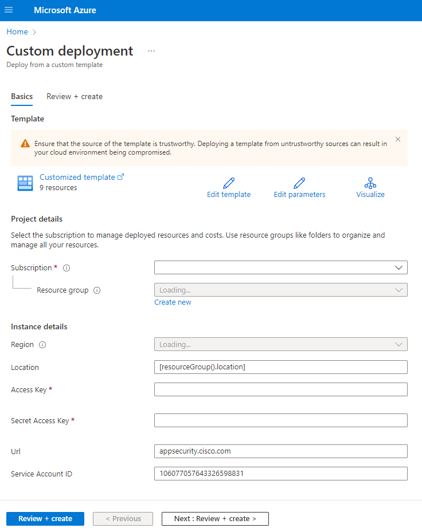Click the Edit template pencil icon
422x532 pixels.
tap(229, 183)
